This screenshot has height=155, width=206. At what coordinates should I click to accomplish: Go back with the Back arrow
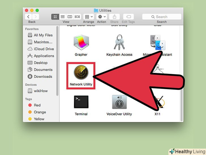(x=28, y=17)
